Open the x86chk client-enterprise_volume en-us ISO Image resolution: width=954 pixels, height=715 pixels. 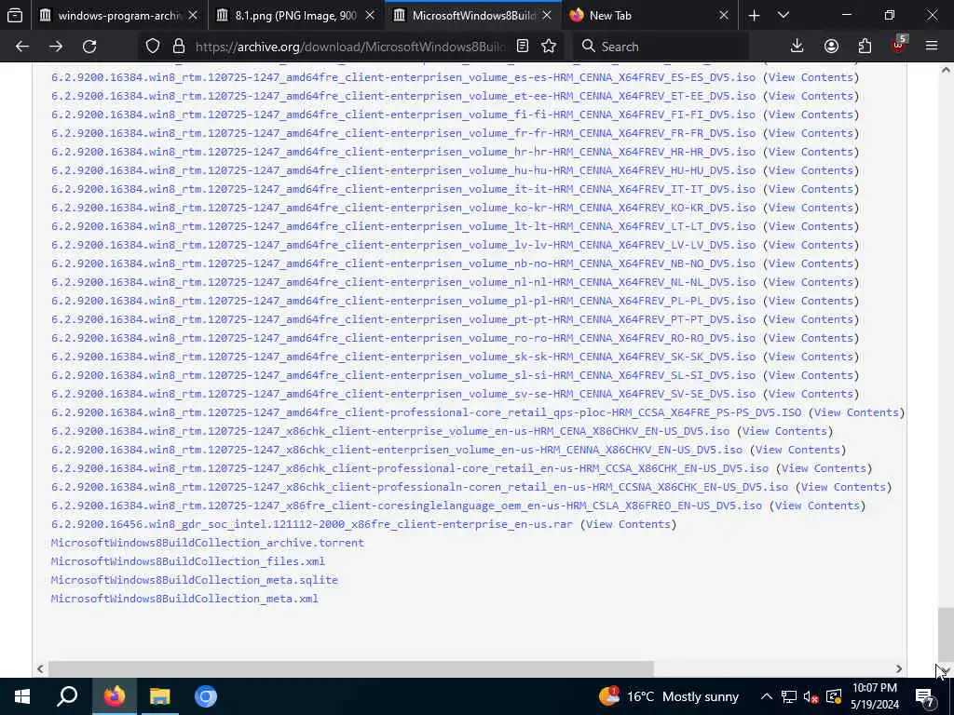coord(390,431)
